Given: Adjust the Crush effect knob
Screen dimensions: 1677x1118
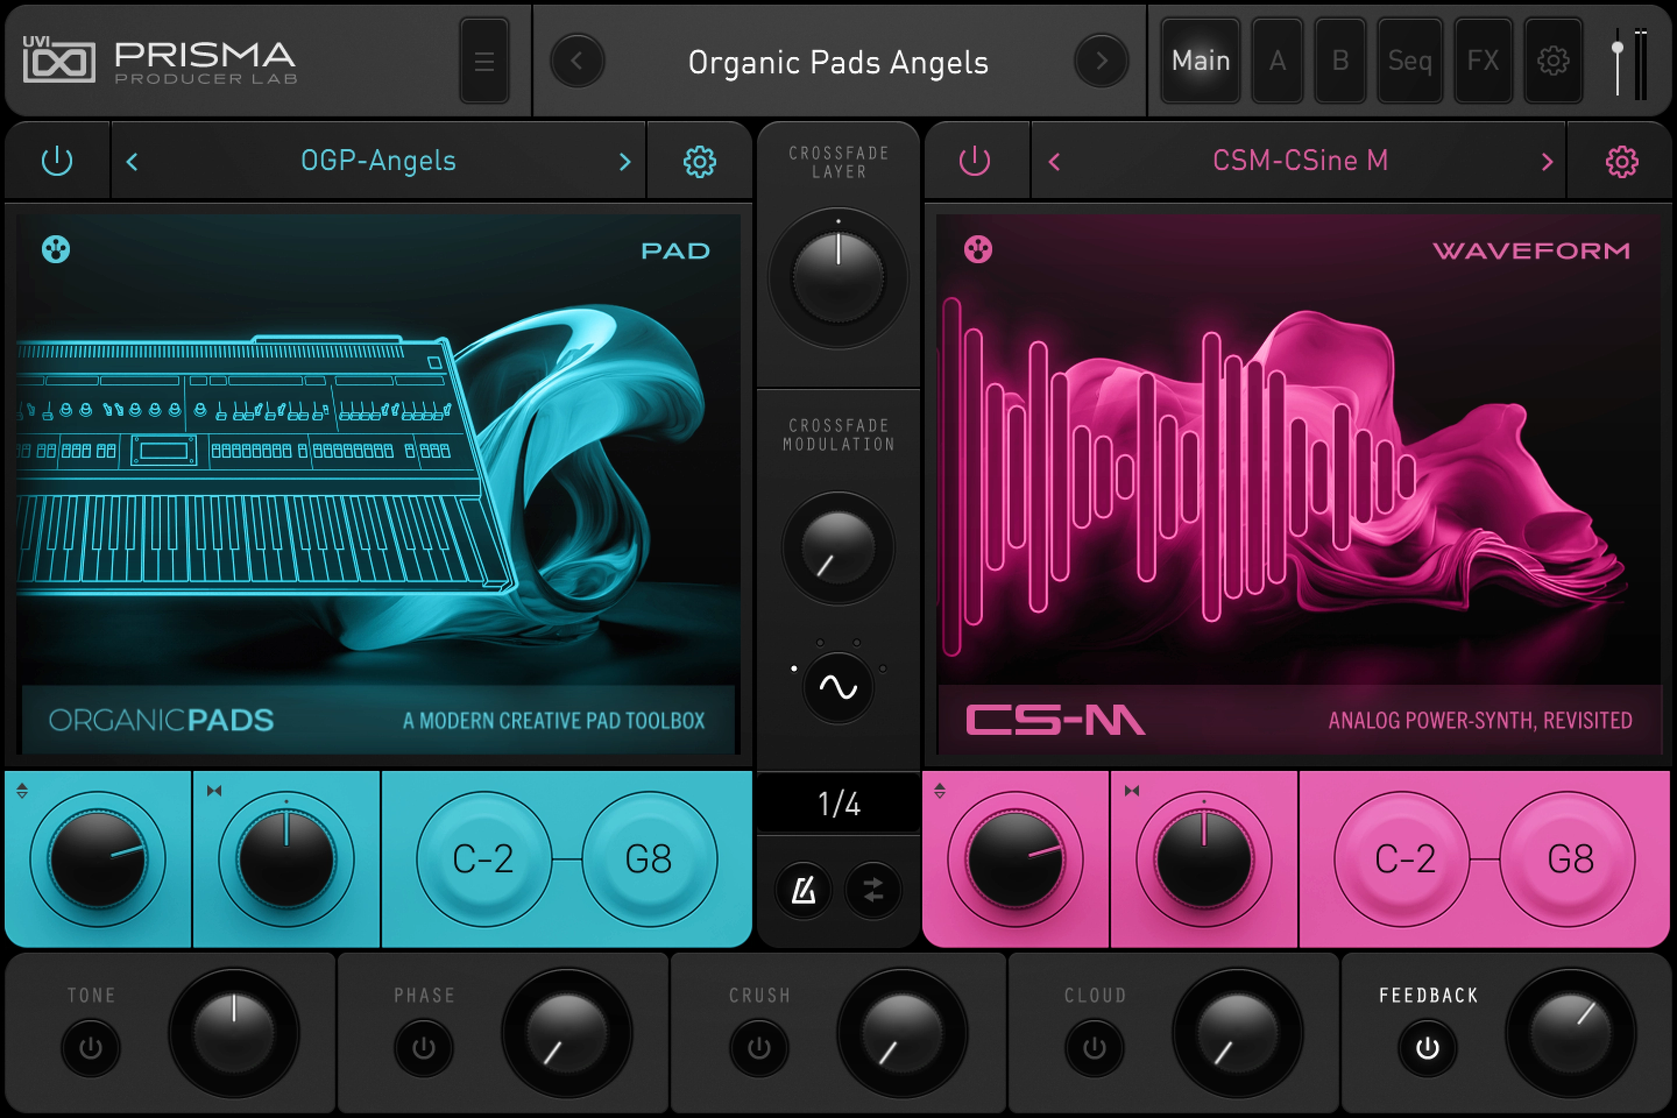Looking at the screenshot, I should point(902,1033).
